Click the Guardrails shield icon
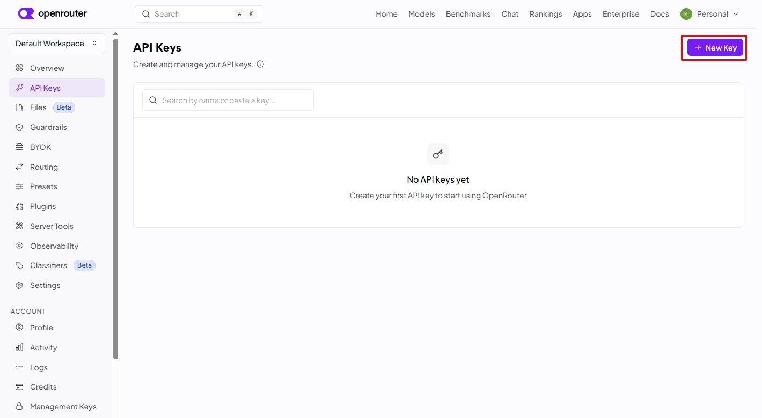 coord(19,127)
